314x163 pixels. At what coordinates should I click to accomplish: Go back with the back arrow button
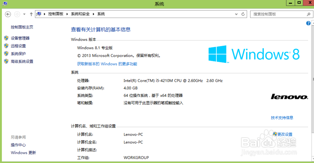[x=8, y=14]
